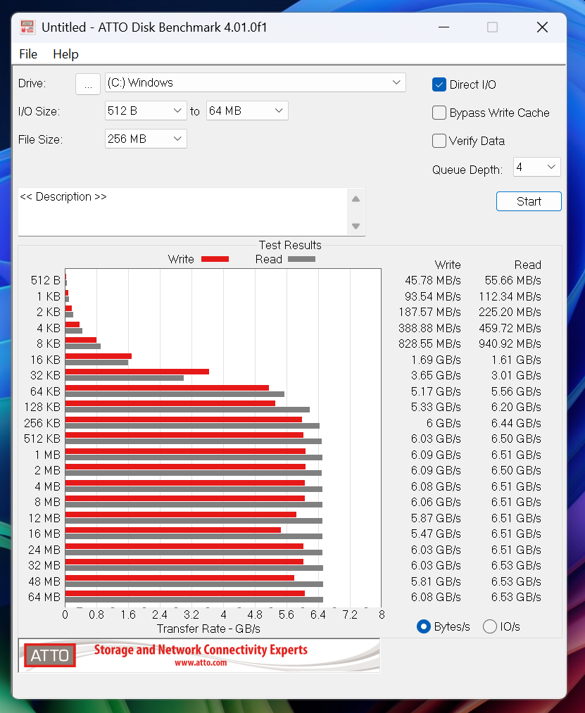Click the 16 KB write result 1.69 GB/s
Viewport: 585px width, 713px height.
tap(436, 360)
